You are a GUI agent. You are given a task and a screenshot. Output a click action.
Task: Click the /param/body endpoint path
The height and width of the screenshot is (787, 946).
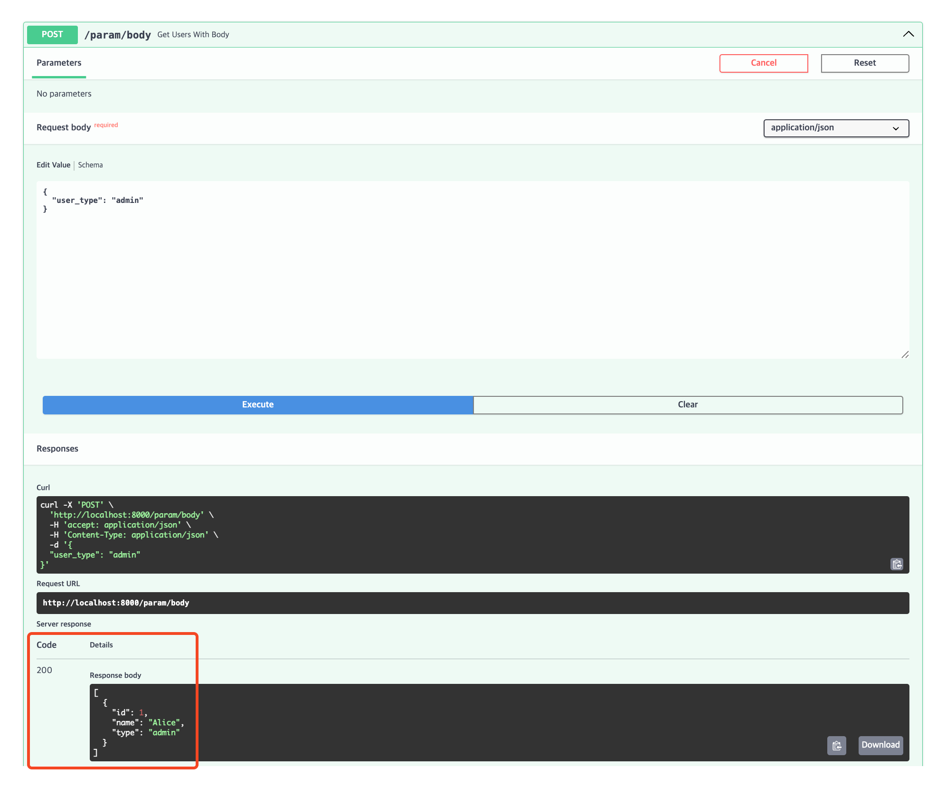pyautogui.click(x=117, y=35)
